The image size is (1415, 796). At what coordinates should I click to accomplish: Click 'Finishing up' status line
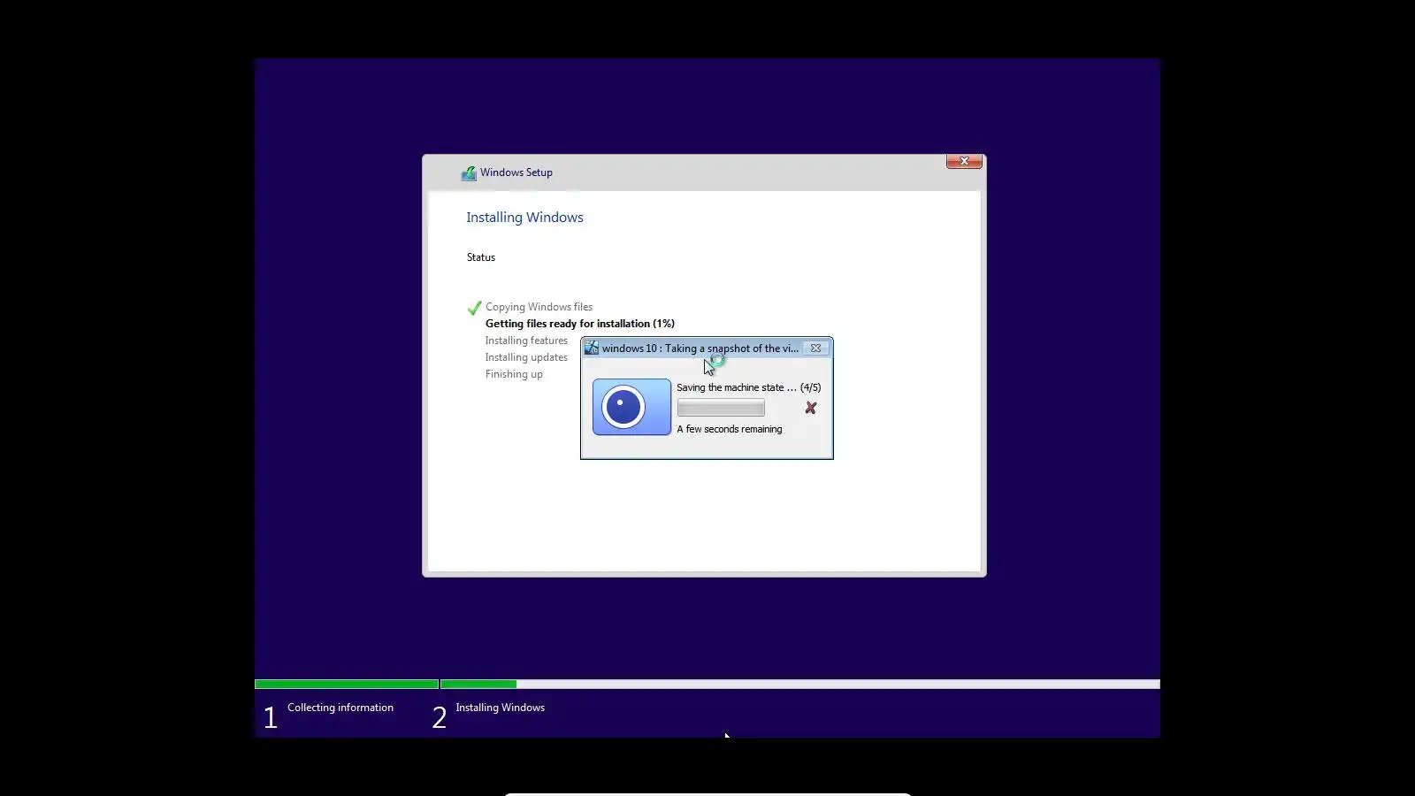(x=514, y=374)
